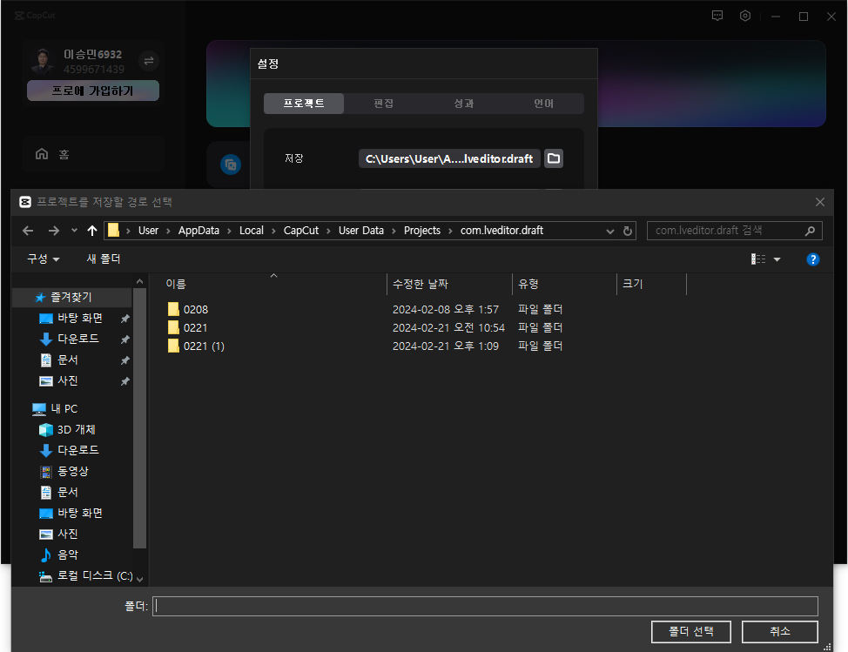Select the 프로젝트 tab in settings
This screenshot has height=652, width=848.
point(303,104)
